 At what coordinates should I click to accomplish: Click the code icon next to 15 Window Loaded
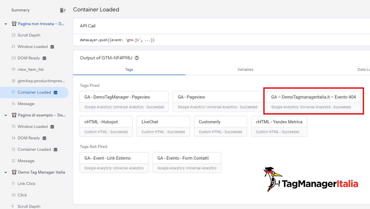[x=52, y=126]
